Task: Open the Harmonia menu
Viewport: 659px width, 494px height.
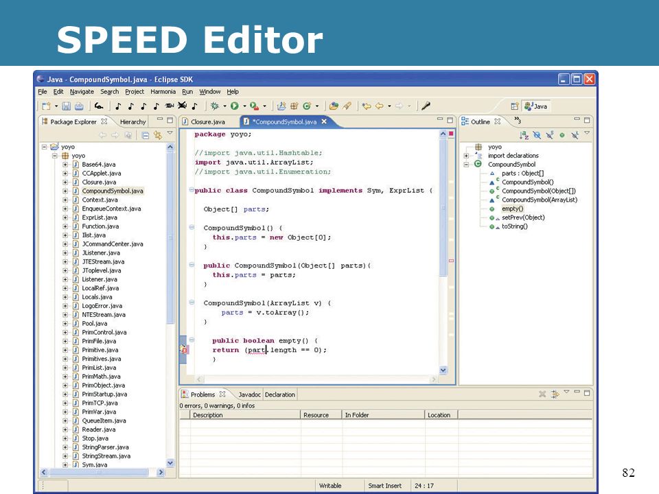Action: (163, 91)
